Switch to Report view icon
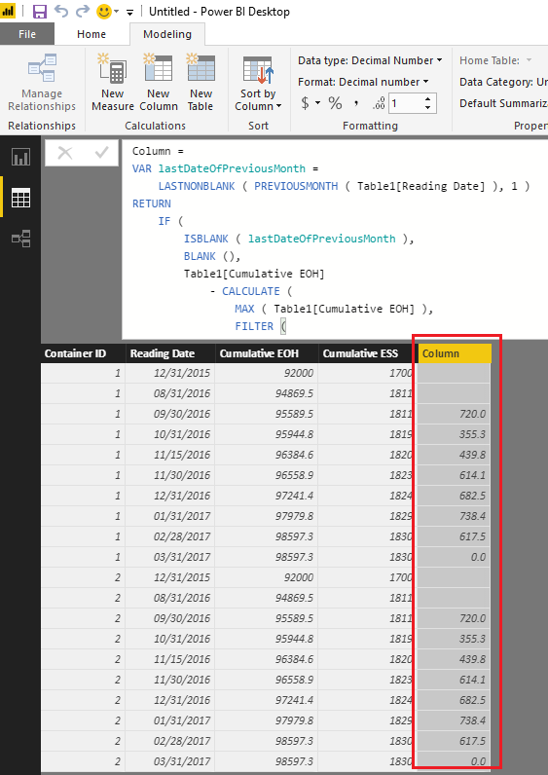This screenshot has height=775, width=548. click(x=20, y=157)
